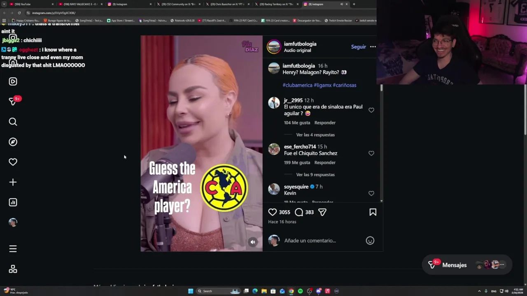
Task: Open emoji picker in comment box
Action: tap(370, 240)
